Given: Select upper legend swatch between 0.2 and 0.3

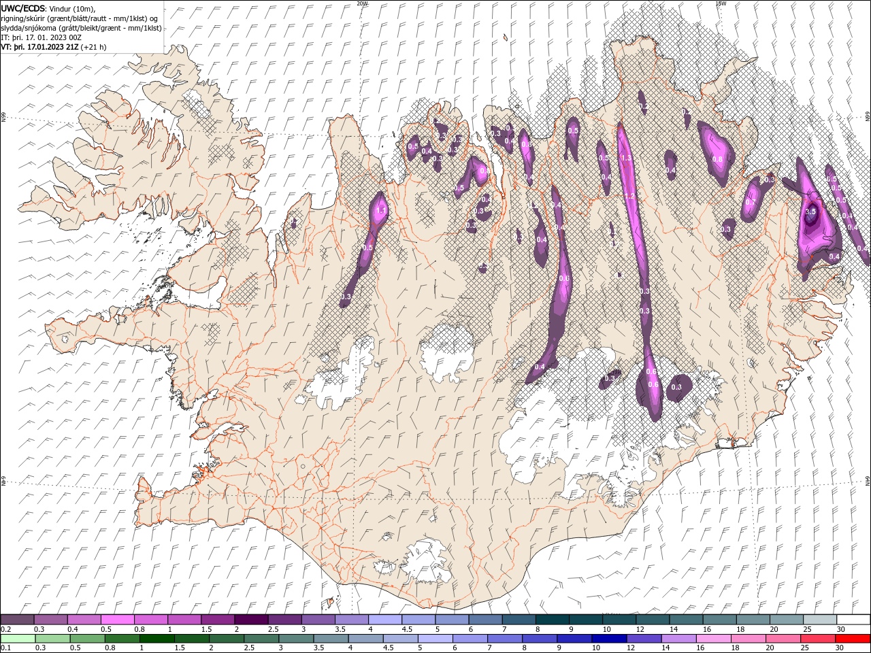Looking at the screenshot, I should (17, 620).
